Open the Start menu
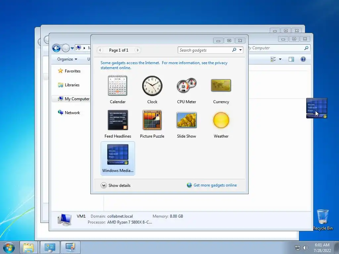 click(x=9, y=247)
